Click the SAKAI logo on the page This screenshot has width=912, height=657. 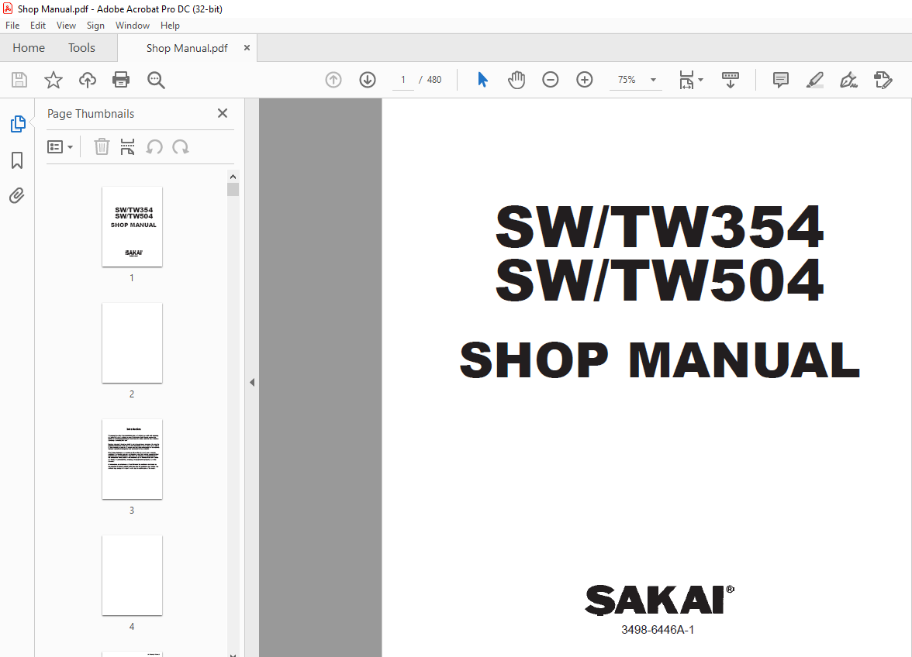(659, 600)
